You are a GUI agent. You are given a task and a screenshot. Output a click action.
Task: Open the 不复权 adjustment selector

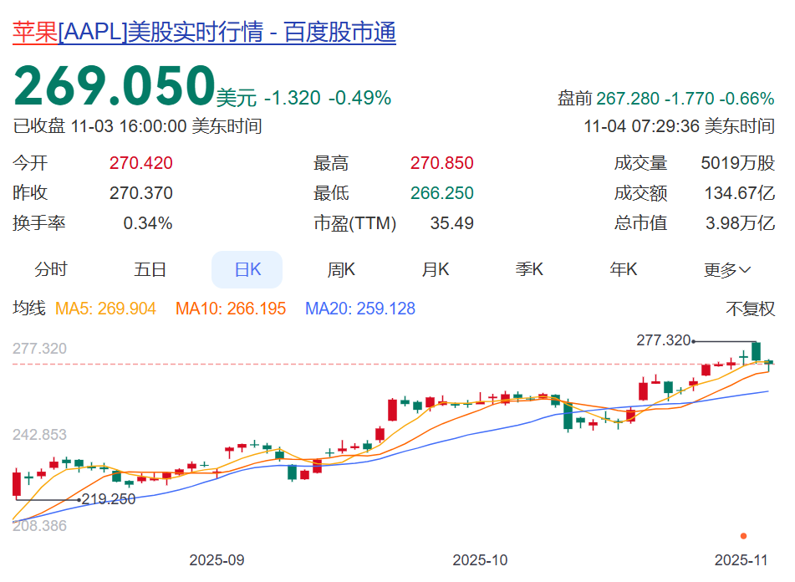[x=750, y=309]
